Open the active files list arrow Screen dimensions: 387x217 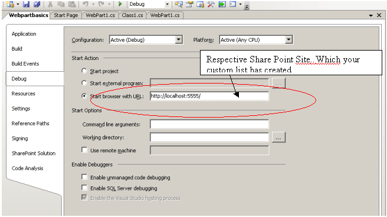(x=370, y=15)
